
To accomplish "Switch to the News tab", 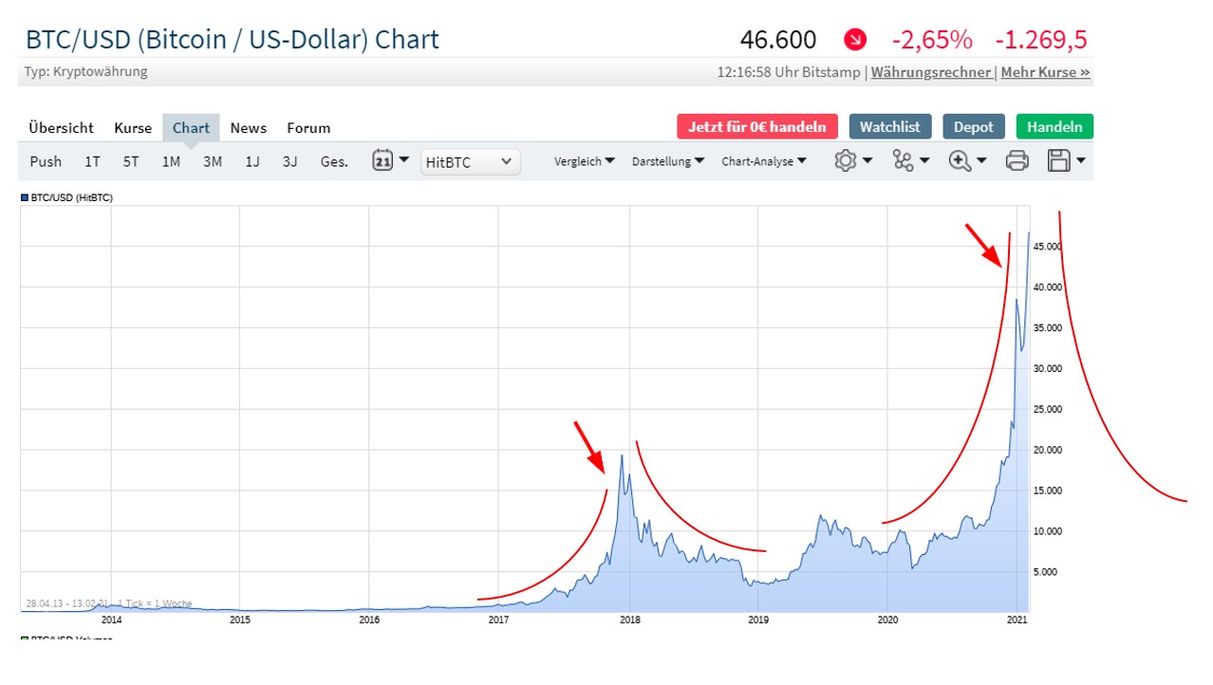I will [248, 127].
